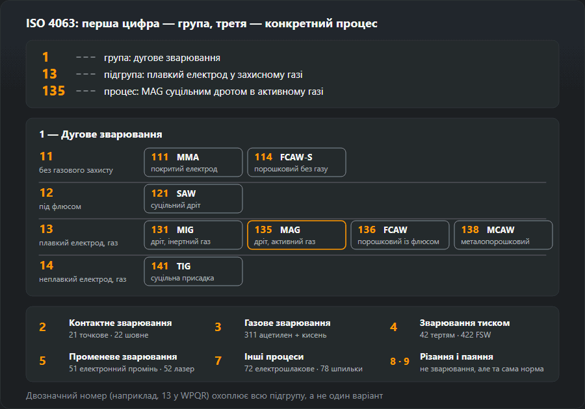This screenshot has height=409, width=585.
Task: Click the orange subgroup number 12
Action: point(46,193)
